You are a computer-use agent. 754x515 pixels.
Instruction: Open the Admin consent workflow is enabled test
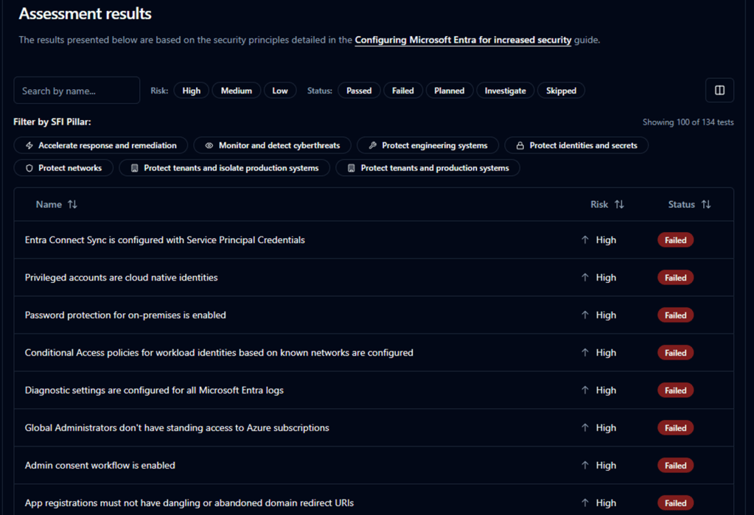(x=100, y=466)
